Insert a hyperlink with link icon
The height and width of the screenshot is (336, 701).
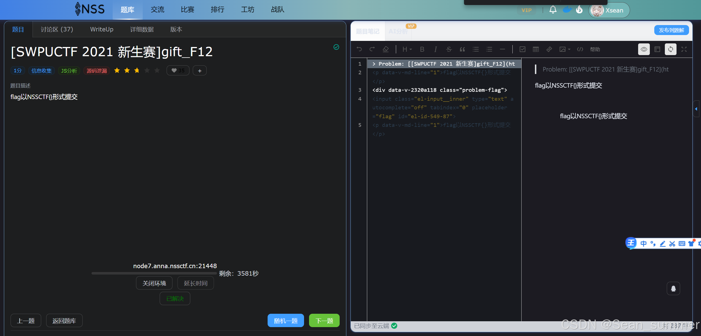[549, 49]
